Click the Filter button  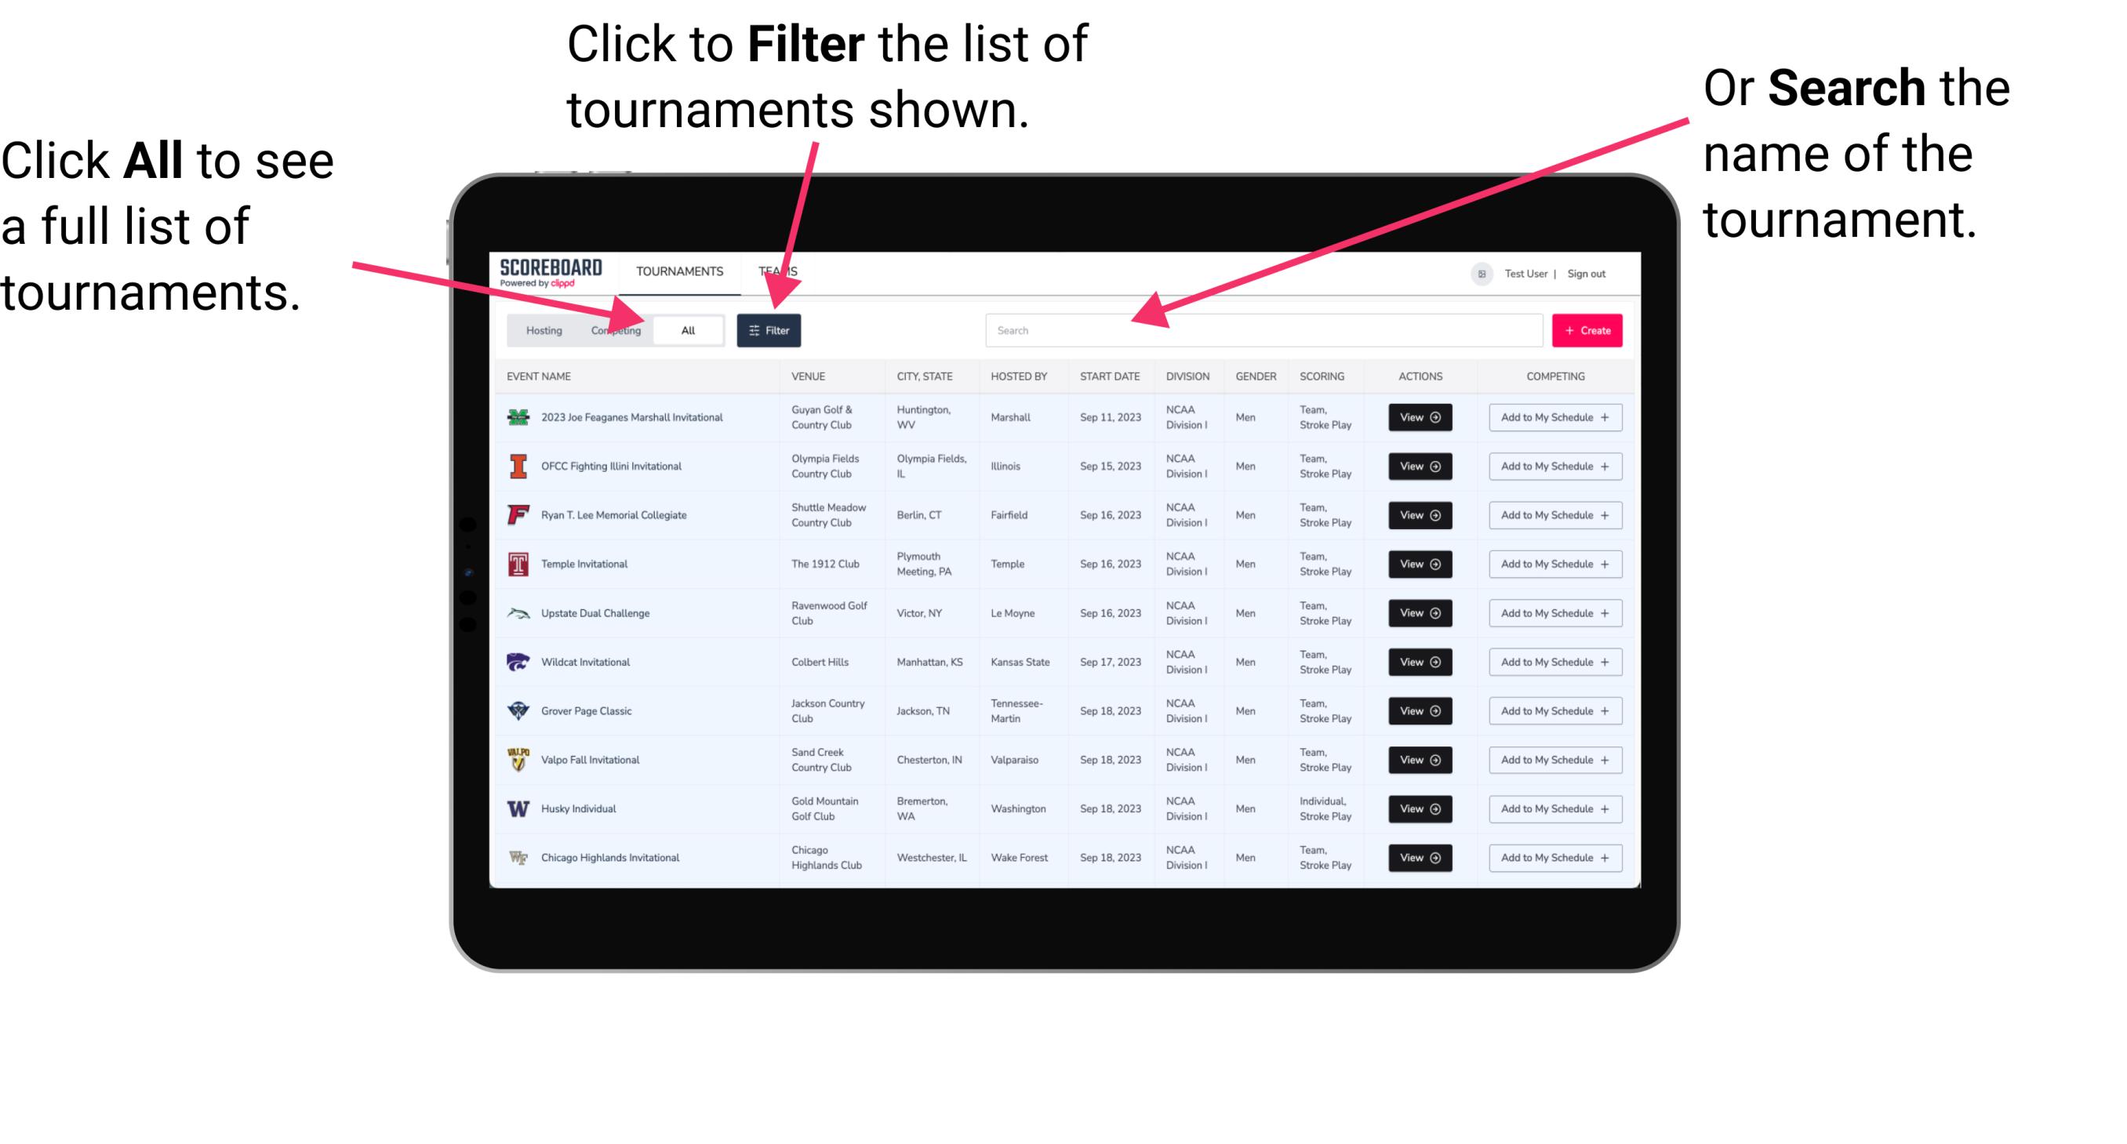click(772, 329)
